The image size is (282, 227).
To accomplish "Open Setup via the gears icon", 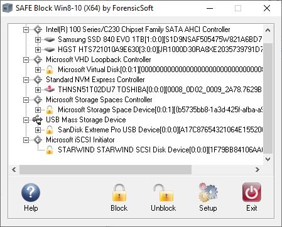I will 208,193.
